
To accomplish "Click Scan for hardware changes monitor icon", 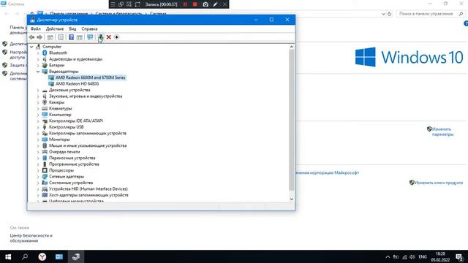I will pos(90,37).
